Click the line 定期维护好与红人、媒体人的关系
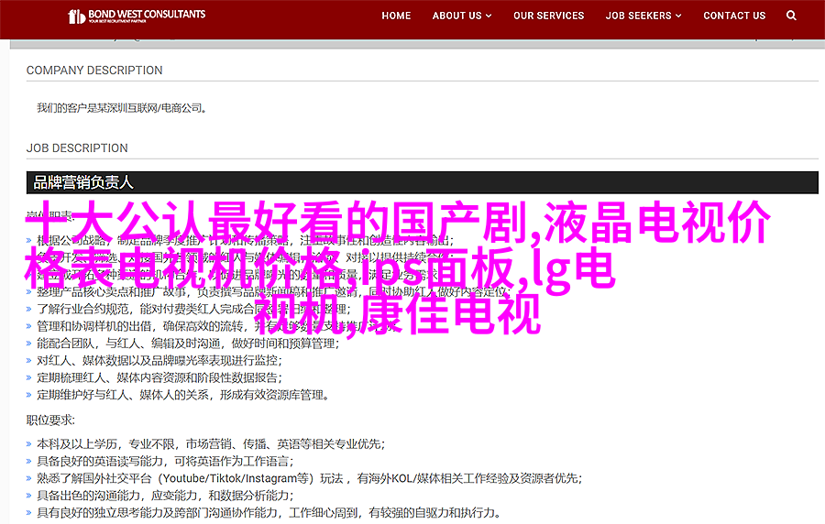The image size is (825, 524). [x=183, y=395]
